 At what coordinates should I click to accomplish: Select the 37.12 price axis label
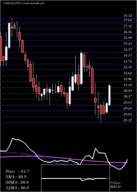click(x=128, y=26)
